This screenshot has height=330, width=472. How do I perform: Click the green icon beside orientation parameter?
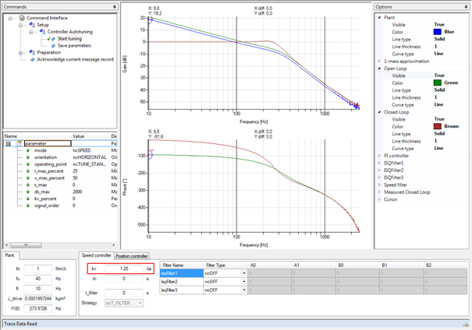coord(28,157)
